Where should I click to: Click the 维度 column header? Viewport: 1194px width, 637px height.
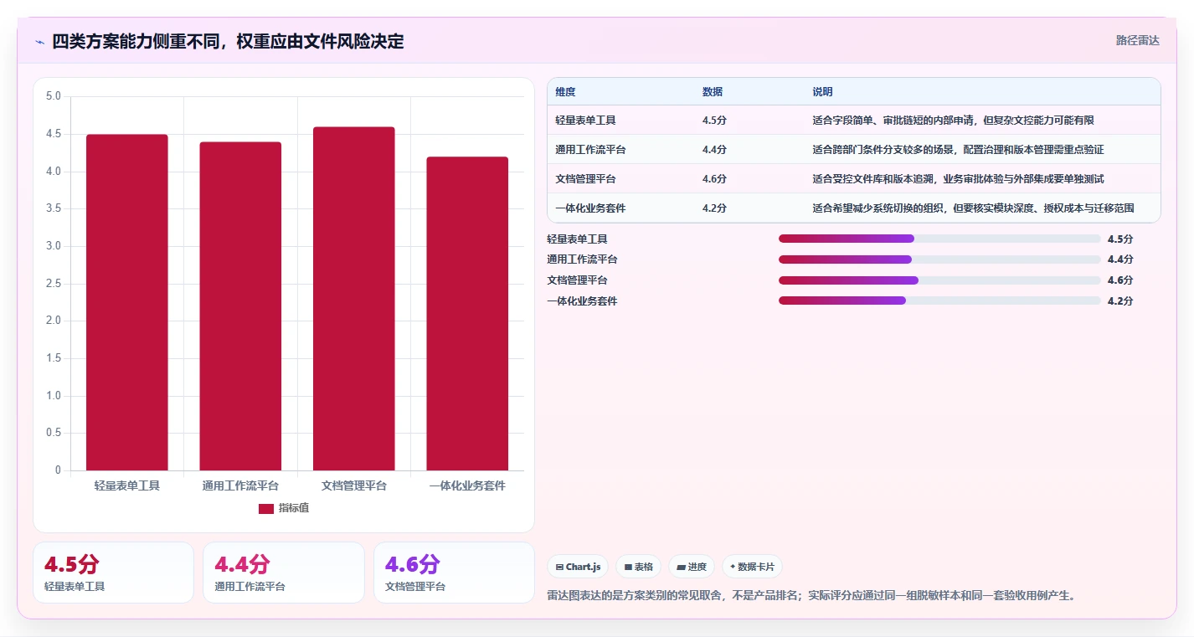click(565, 92)
